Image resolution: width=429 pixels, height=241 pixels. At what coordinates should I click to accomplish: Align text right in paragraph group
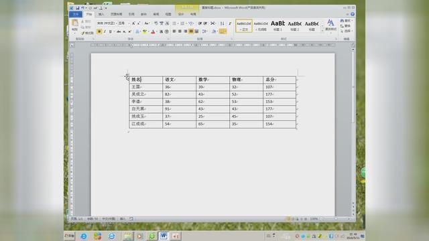pos(186,31)
